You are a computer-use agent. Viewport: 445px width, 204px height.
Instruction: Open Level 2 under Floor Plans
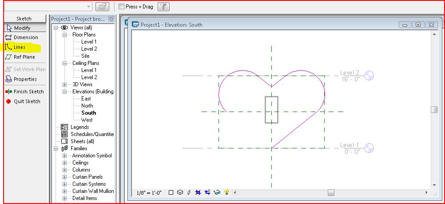click(x=89, y=49)
